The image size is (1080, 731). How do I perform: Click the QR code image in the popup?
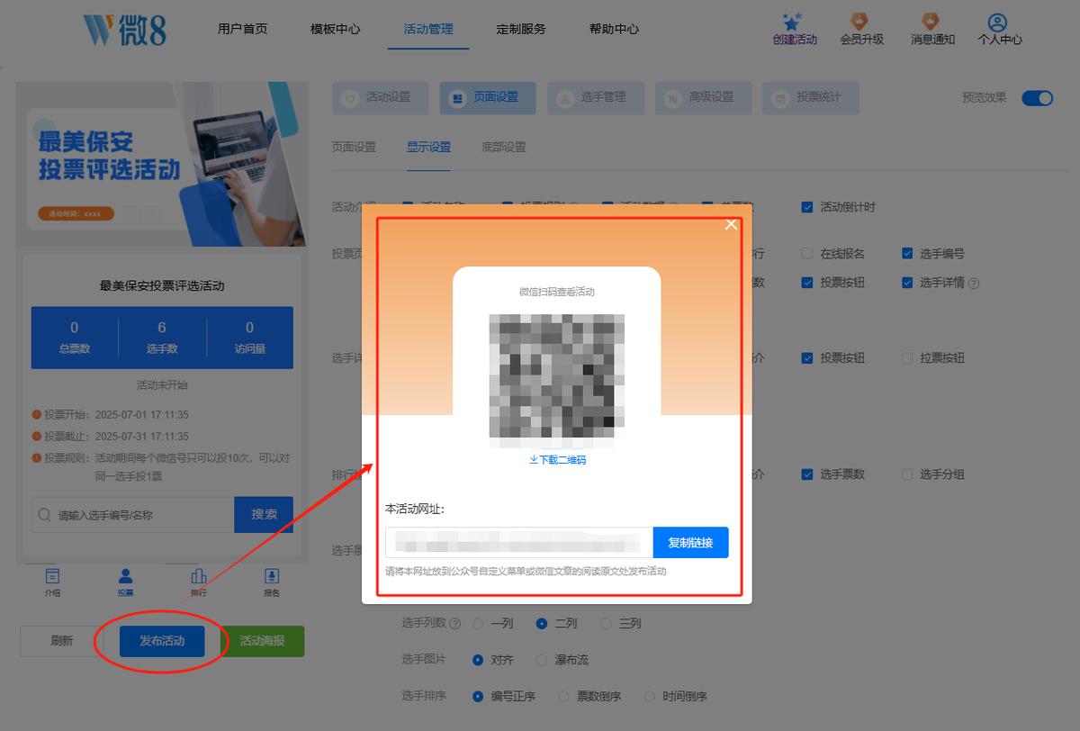pos(557,381)
